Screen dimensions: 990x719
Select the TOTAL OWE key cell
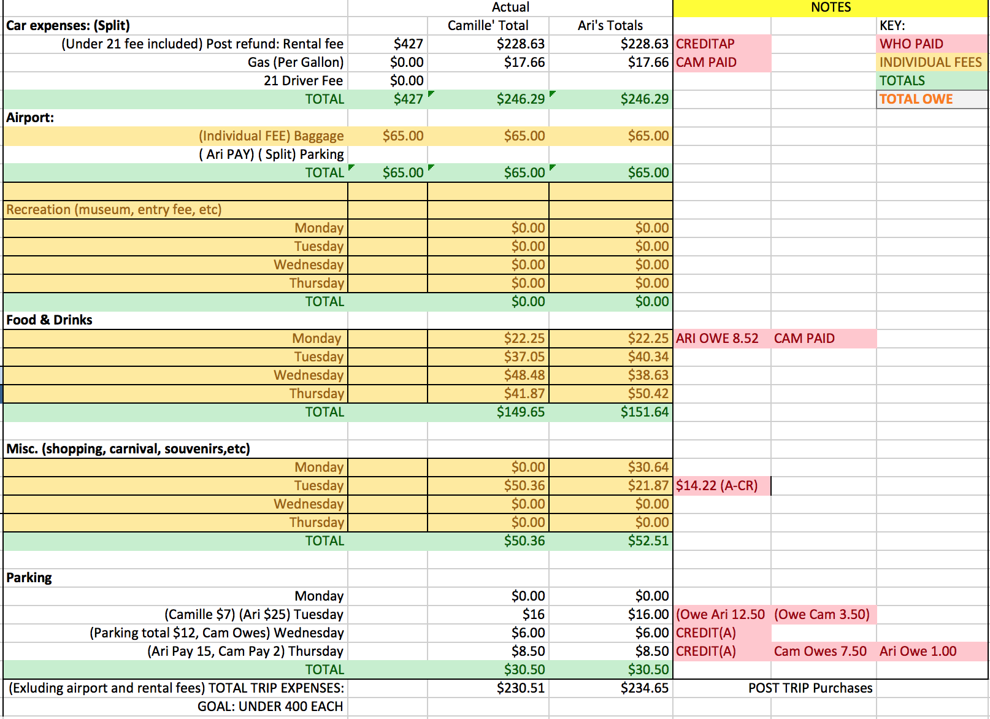[932, 99]
